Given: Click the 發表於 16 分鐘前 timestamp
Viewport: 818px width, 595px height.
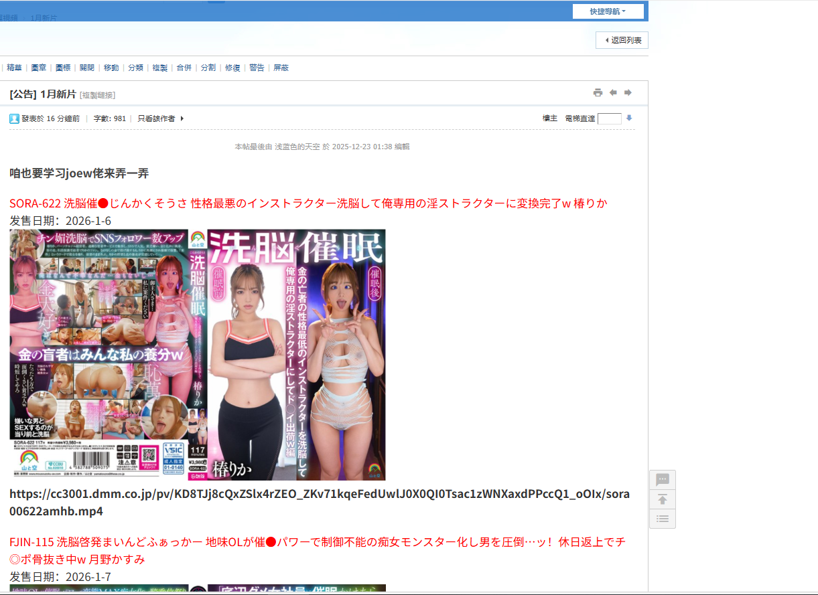Looking at the screenshot, I should click(50, 118).
